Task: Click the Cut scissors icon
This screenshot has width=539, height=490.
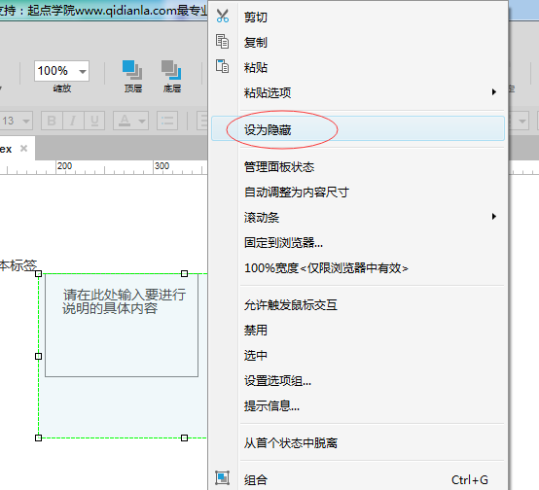Action: 223,16
